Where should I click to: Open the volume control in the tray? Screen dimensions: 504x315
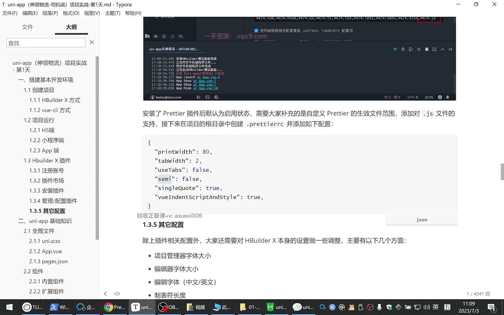427,307
